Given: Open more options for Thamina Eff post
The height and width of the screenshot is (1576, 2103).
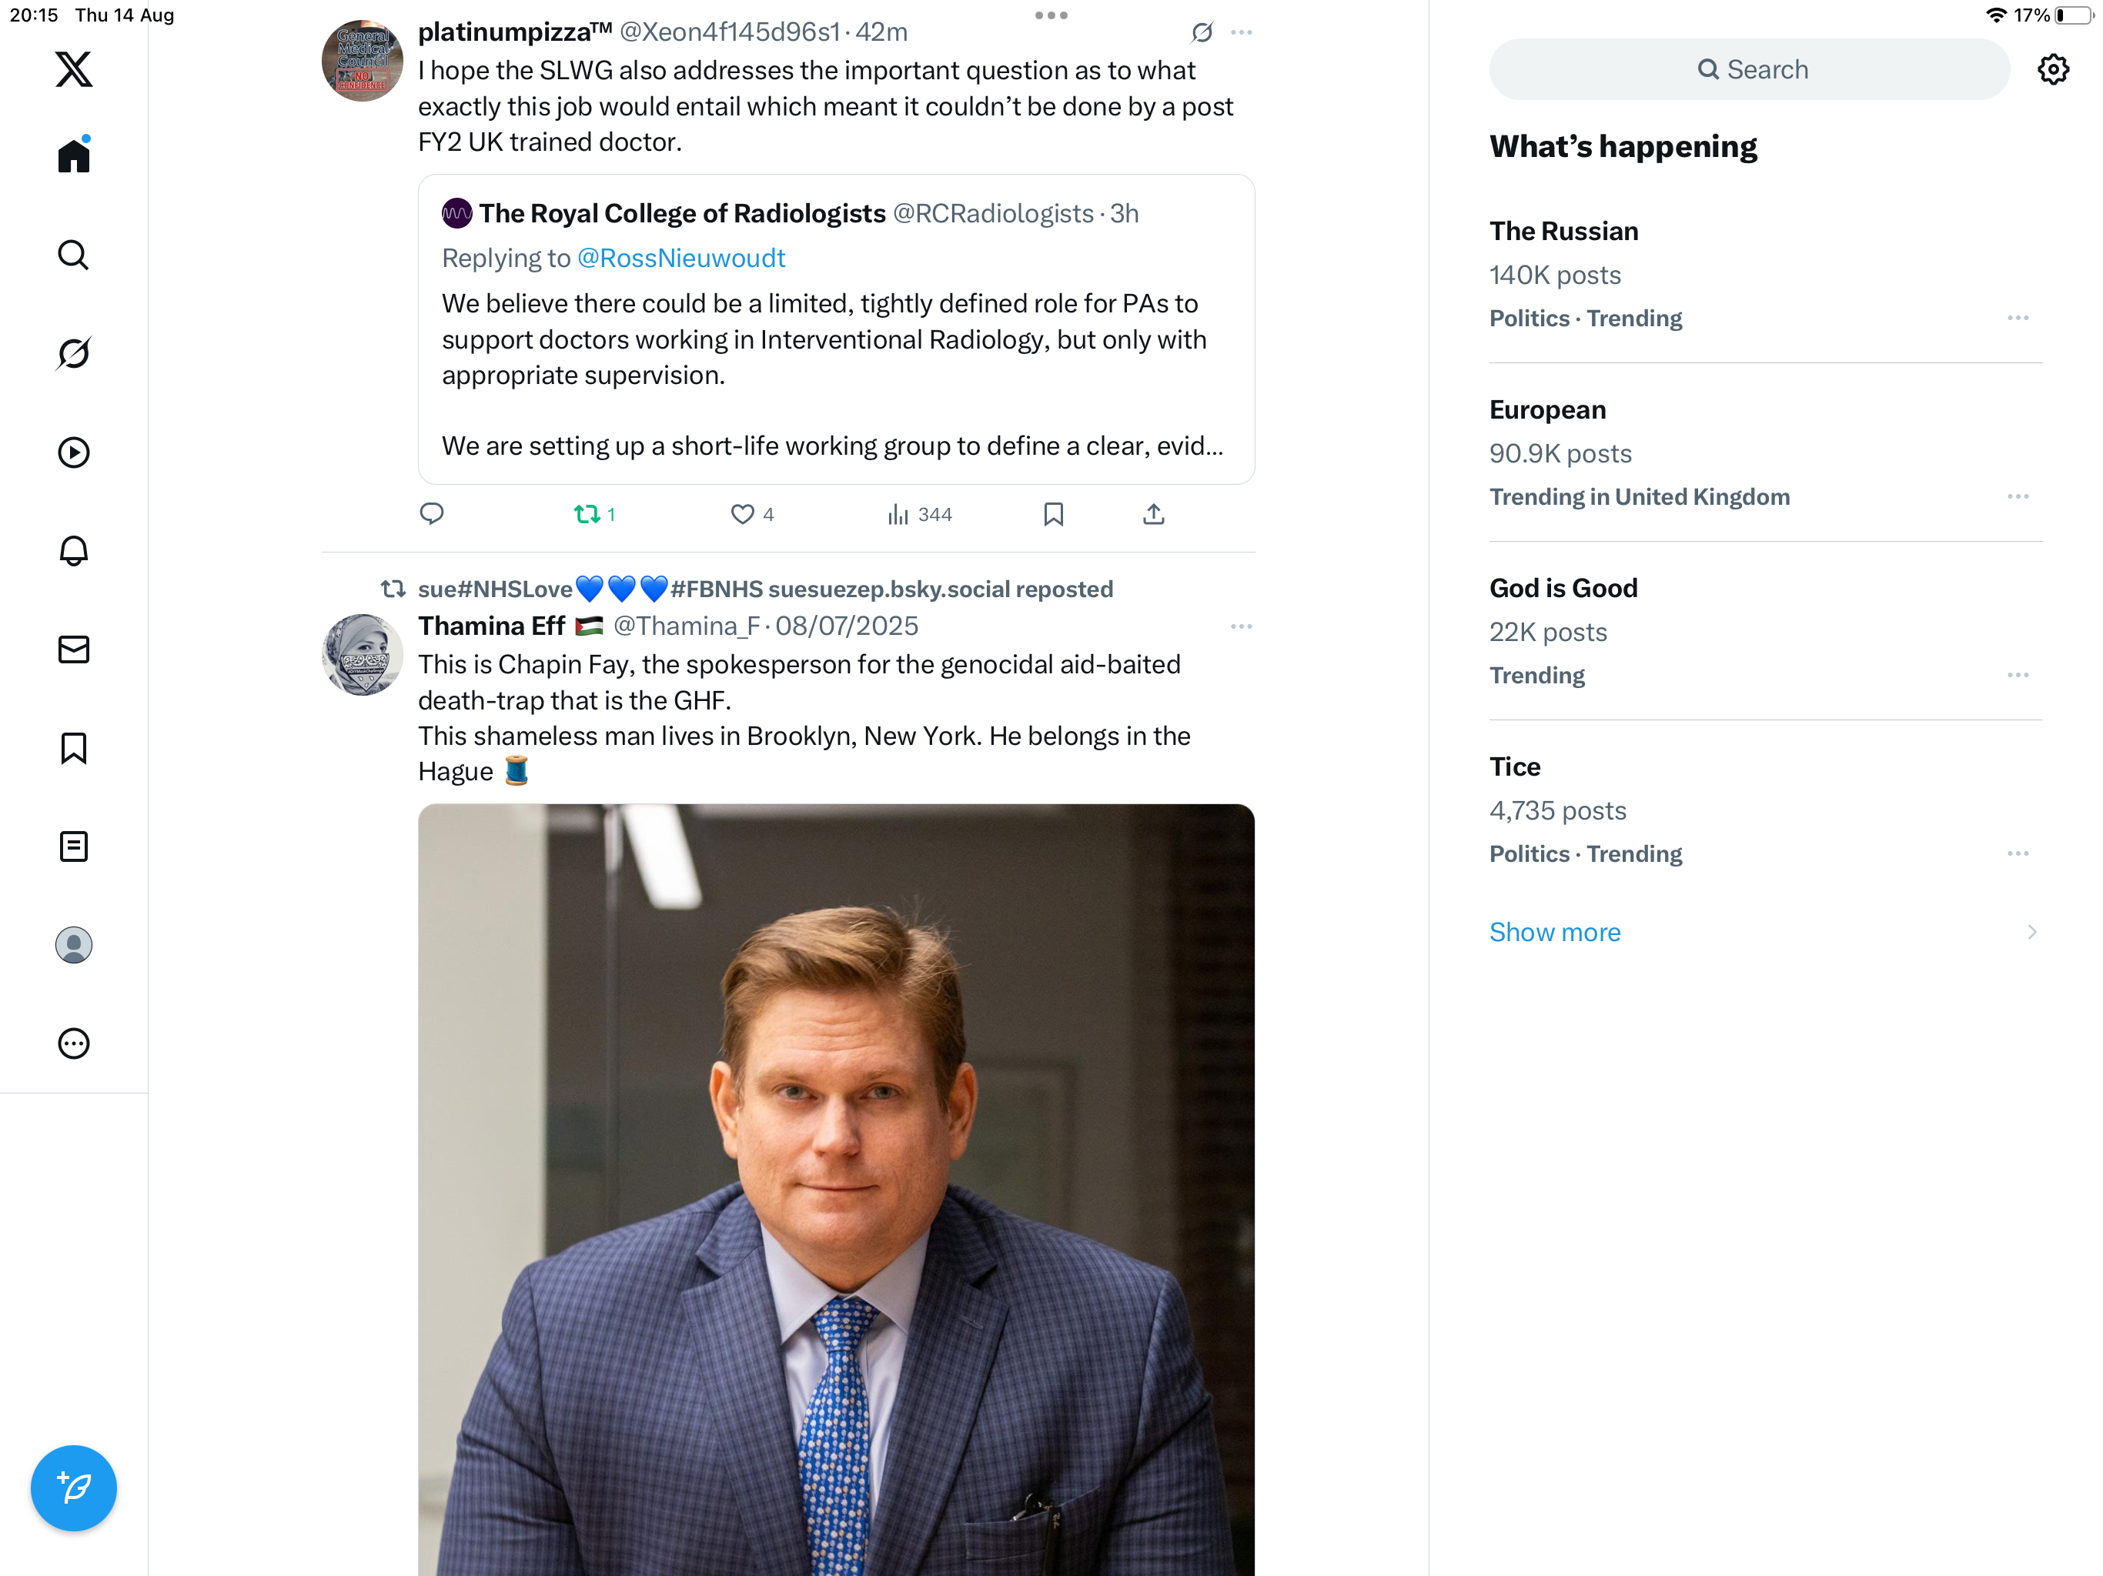Looking at the screenshot, I should tap(1241, 626).
